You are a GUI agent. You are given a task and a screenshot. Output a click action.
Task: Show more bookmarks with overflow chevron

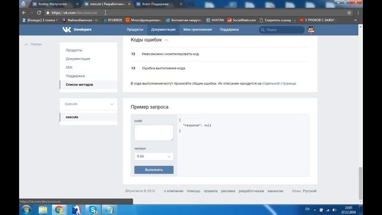click(356, 20)
